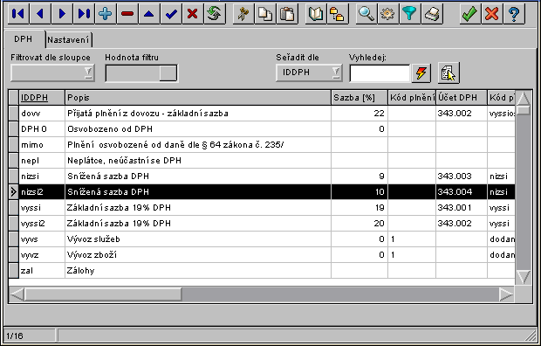
Task: Delete record using red minus icon
Action: [127, 14]
